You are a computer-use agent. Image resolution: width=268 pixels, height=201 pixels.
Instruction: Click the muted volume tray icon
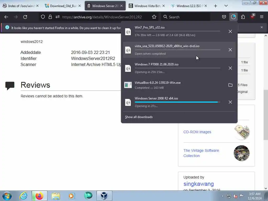(x=235, y=196)
